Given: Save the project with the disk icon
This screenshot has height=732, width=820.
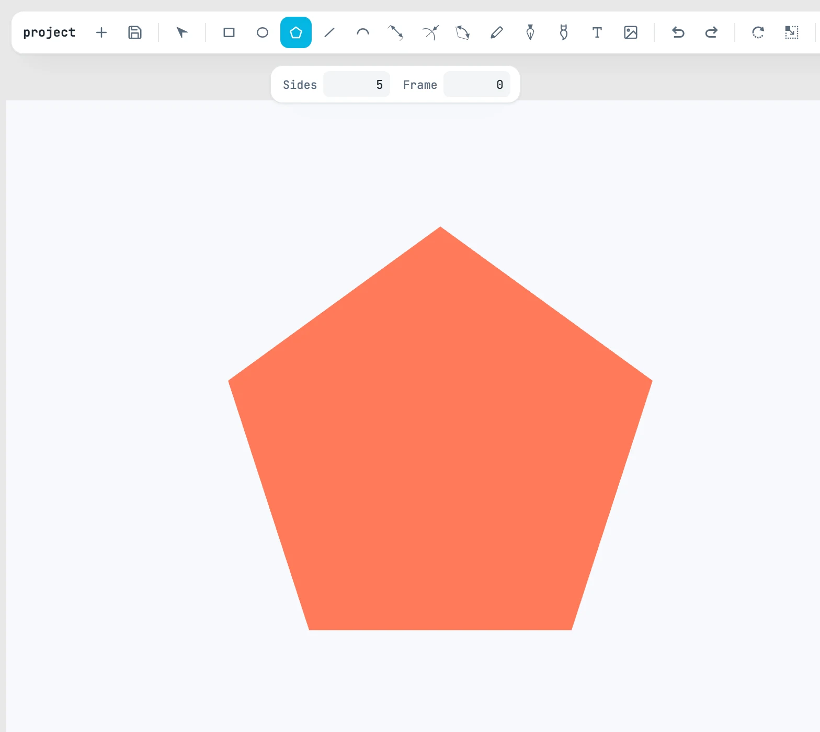Looking at the screenshot, I should [x=135, y=32].
